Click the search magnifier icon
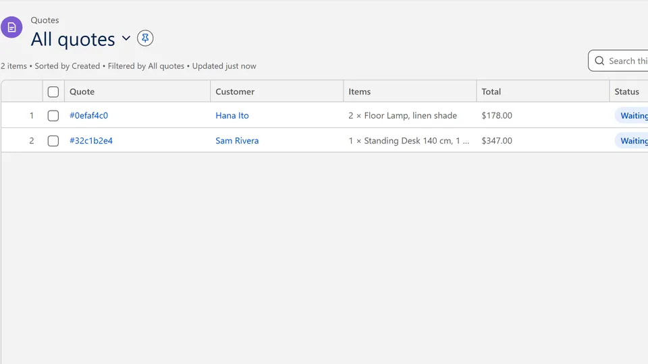This screenshot has height=364, width=648. [x=599, y=61]
